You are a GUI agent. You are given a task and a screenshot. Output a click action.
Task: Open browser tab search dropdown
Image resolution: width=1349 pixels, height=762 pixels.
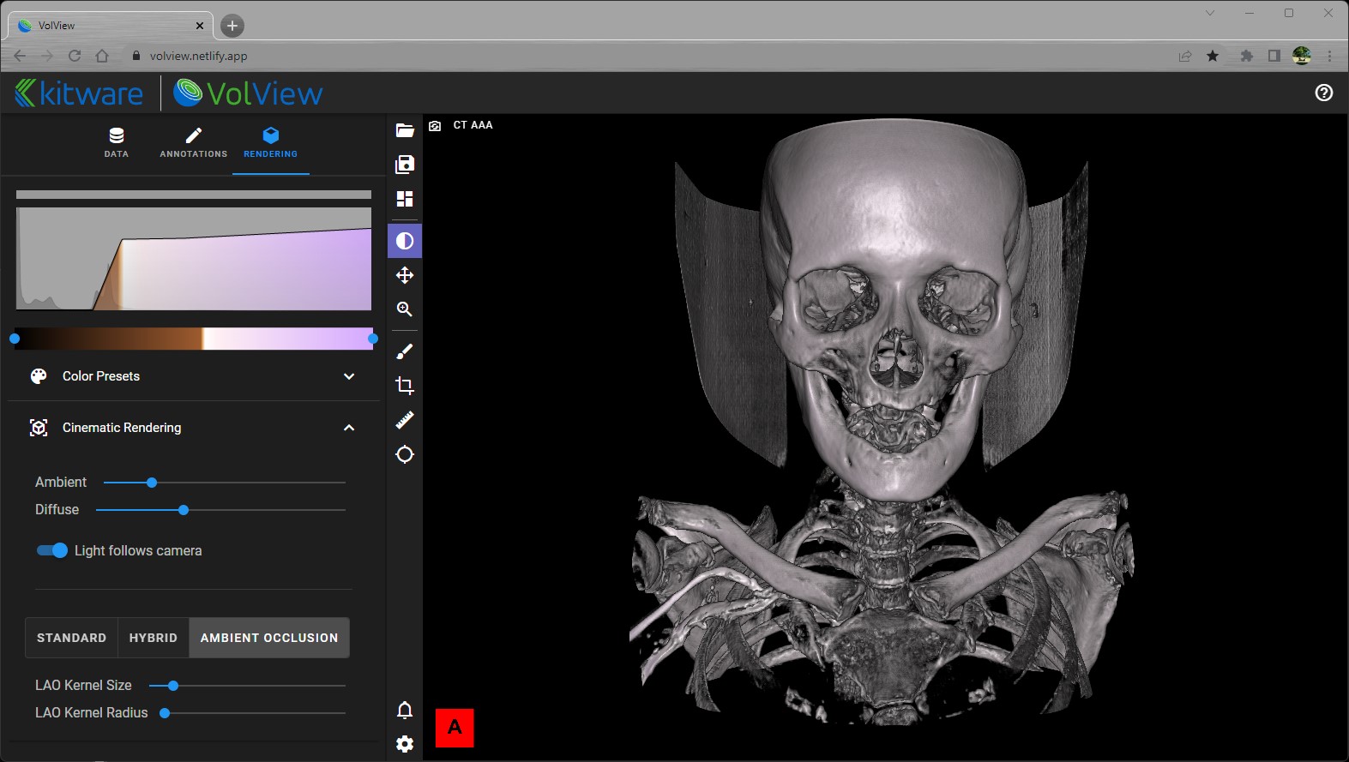pyautogui.click(x=1210, y=13)
